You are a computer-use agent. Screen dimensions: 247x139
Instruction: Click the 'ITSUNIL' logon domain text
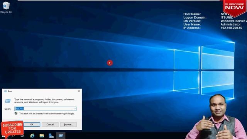tap(227, 17)
